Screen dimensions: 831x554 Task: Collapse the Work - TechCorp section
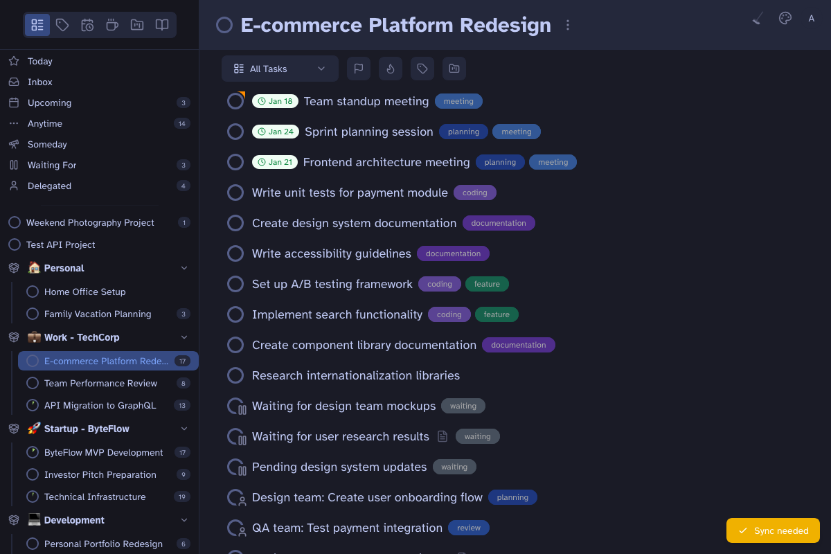click(x=184, y=337)
